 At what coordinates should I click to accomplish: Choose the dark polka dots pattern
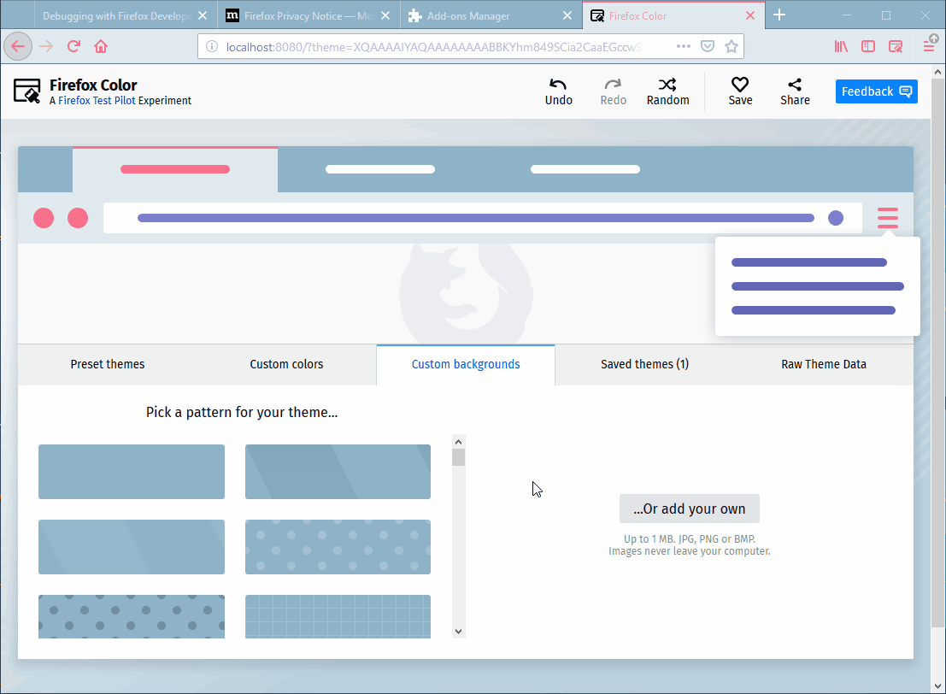(x=132, y=616)
